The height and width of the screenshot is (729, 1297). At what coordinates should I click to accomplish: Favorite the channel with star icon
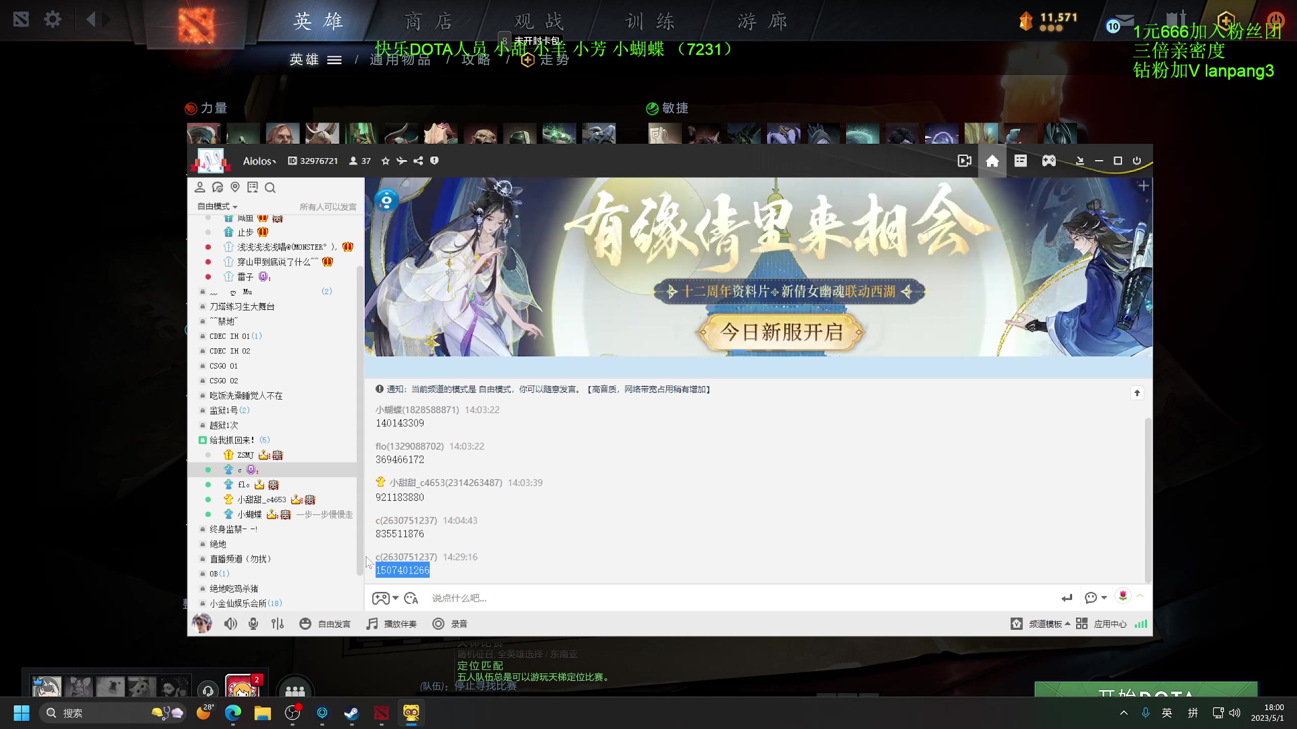[386, 161]
